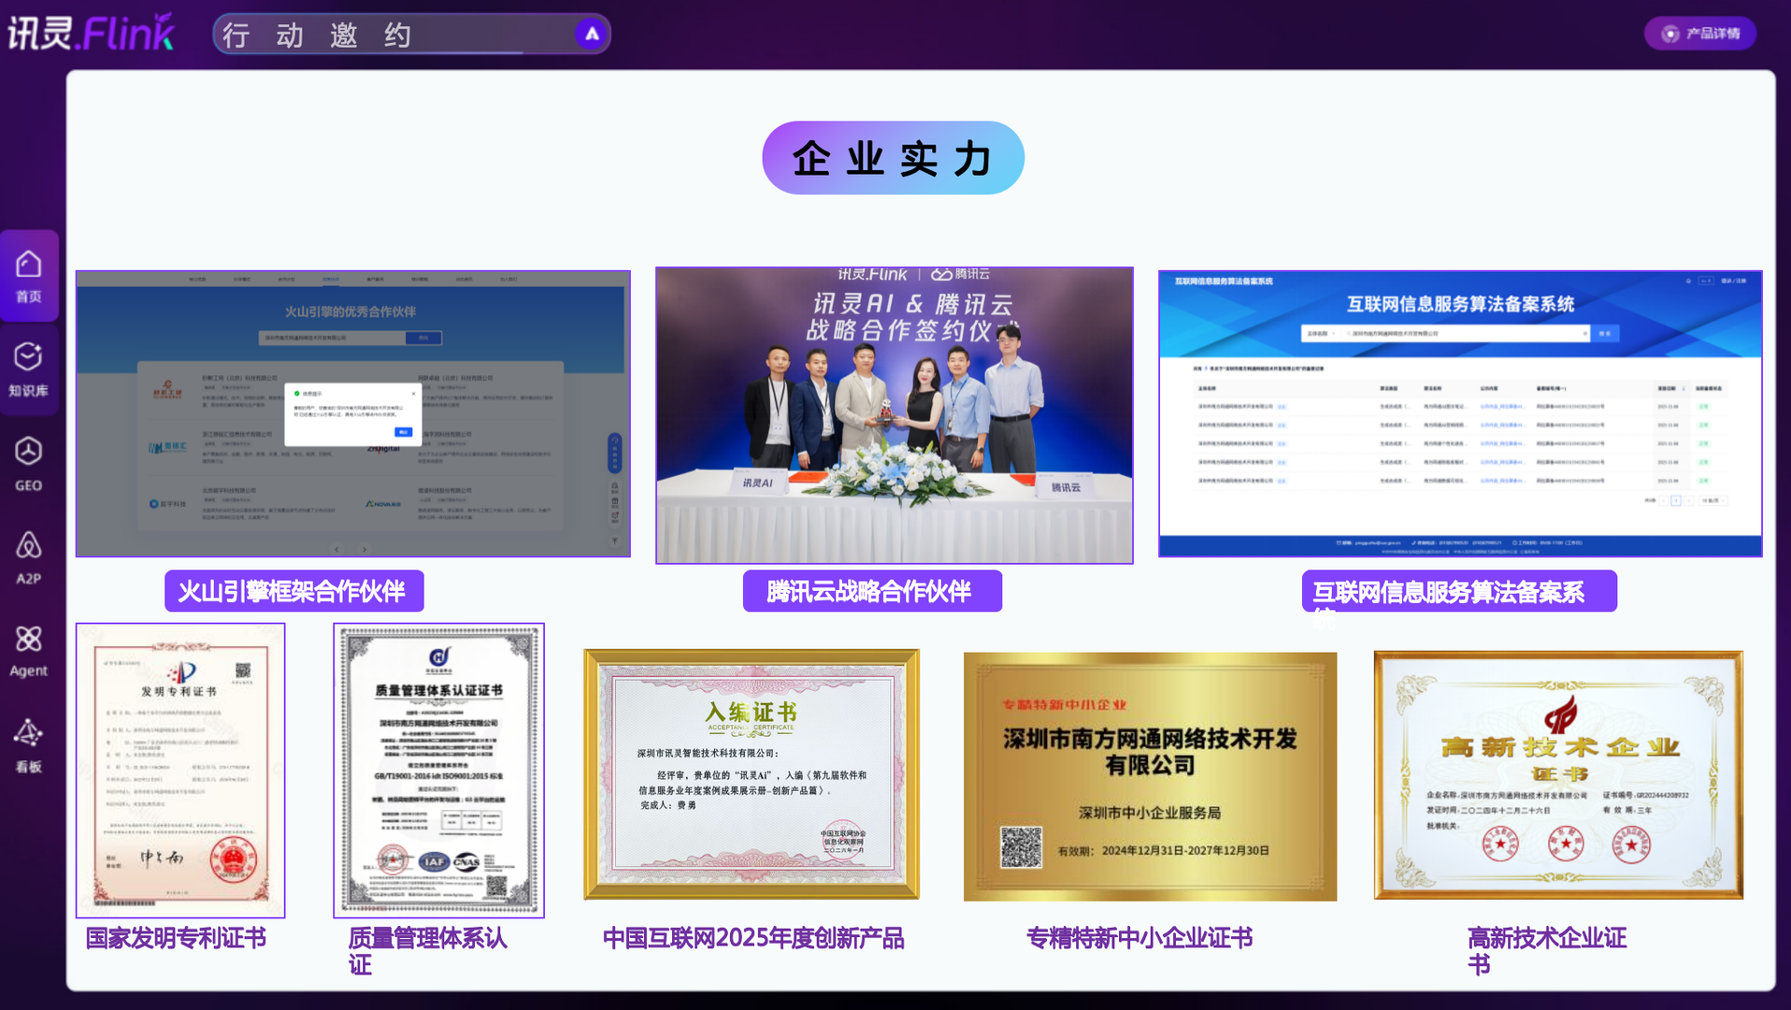
Task: Open the 火山引擎 partner screenshot thumbnail
Action: (353, 413)
